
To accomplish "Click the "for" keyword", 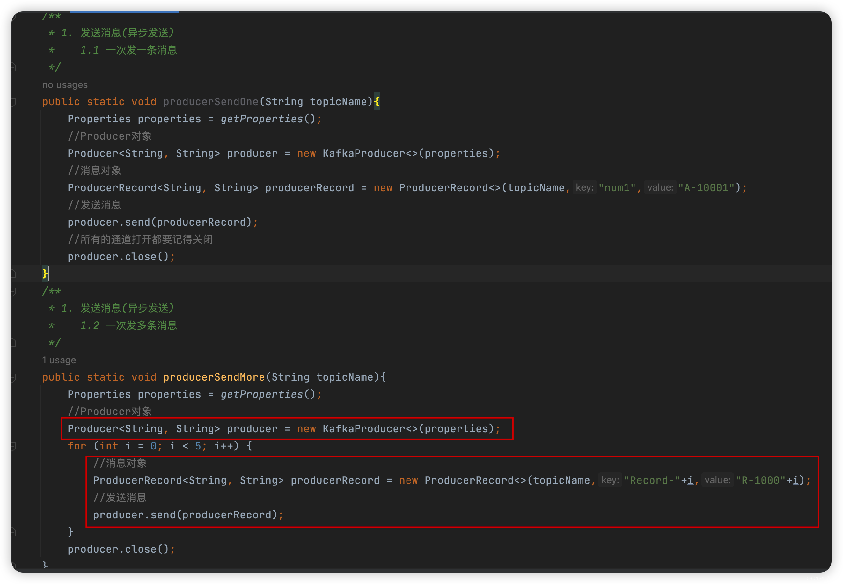I will click(x=77, y=446).
